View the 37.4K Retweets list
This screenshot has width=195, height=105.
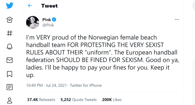pos(41,100)
